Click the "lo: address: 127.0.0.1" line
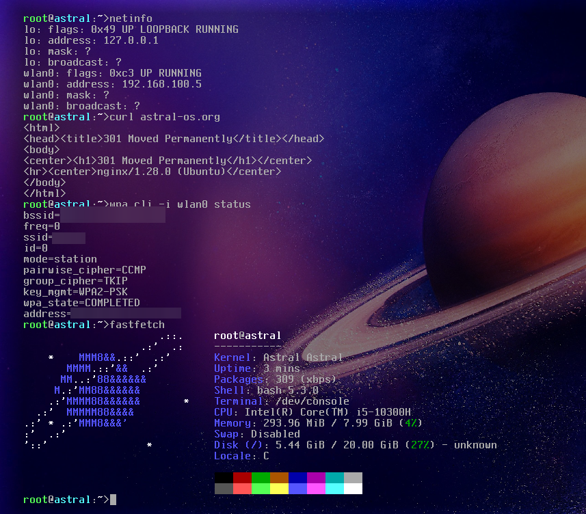 point(91,40)
